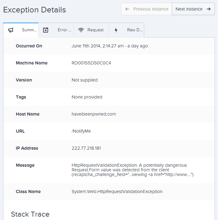Click the 'IP Address' label

[x=27, y=148]
